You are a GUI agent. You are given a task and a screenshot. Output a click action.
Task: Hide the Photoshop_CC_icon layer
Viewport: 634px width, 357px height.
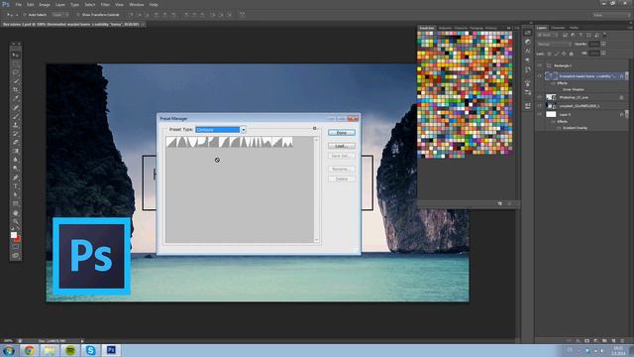point(539,97)
